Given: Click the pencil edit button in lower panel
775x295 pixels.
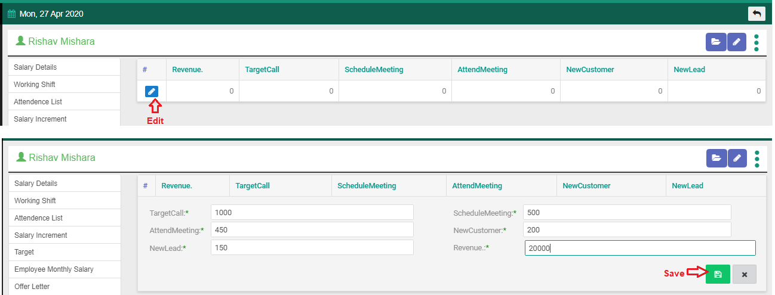Looking at the screenshot, I should pos(737,158).
